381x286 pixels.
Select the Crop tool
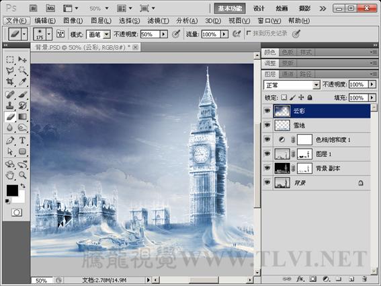coord(10,82)
